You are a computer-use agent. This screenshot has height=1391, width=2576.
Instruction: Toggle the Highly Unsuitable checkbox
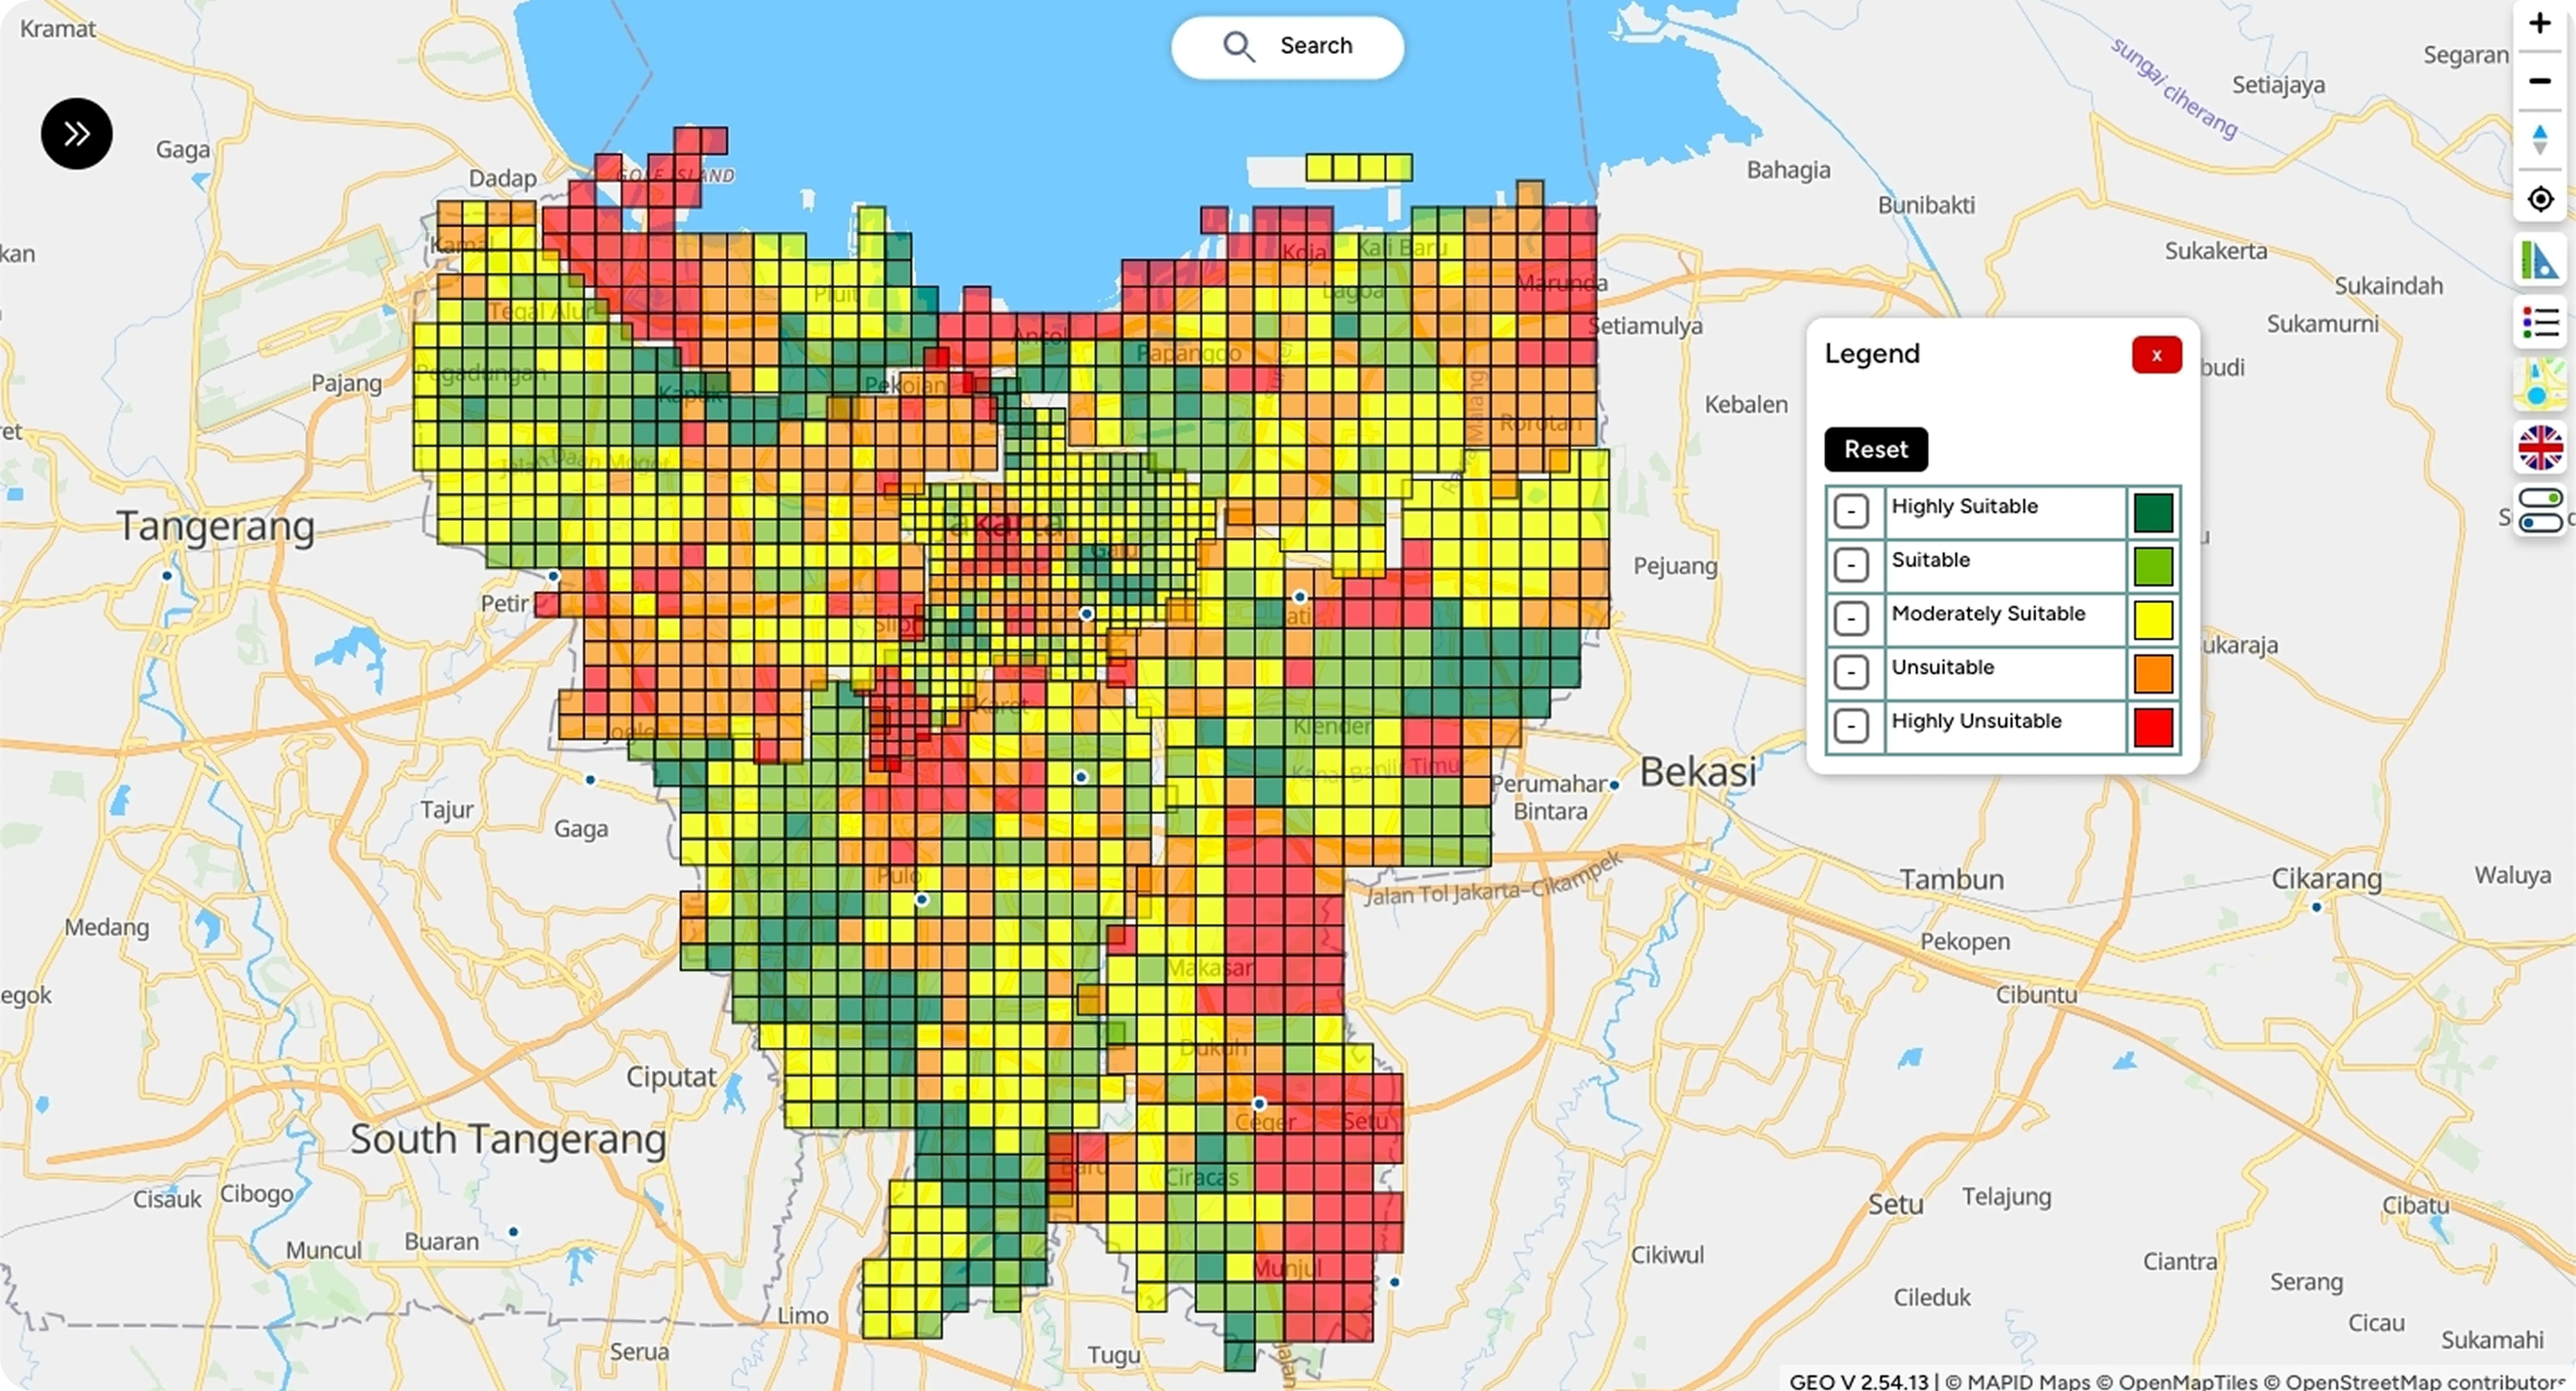[x=1851, y=726]
